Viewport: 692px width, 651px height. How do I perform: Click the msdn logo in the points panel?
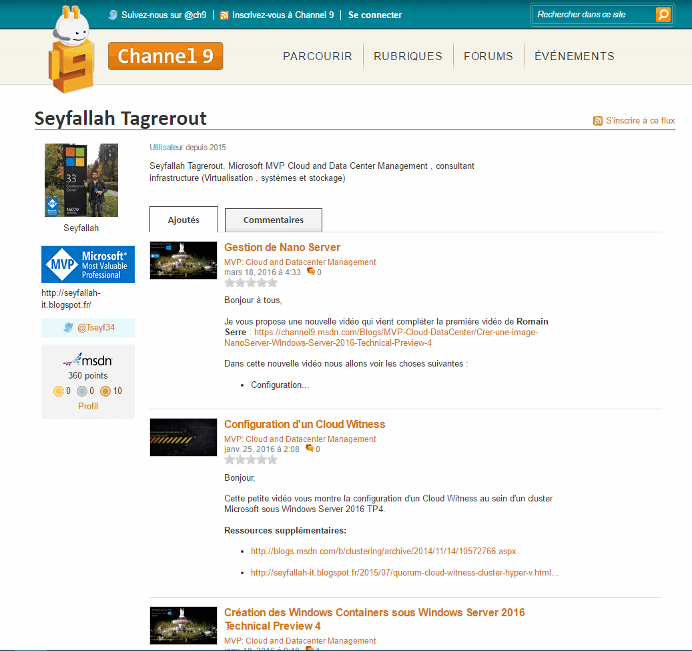(x=87, y=359)
